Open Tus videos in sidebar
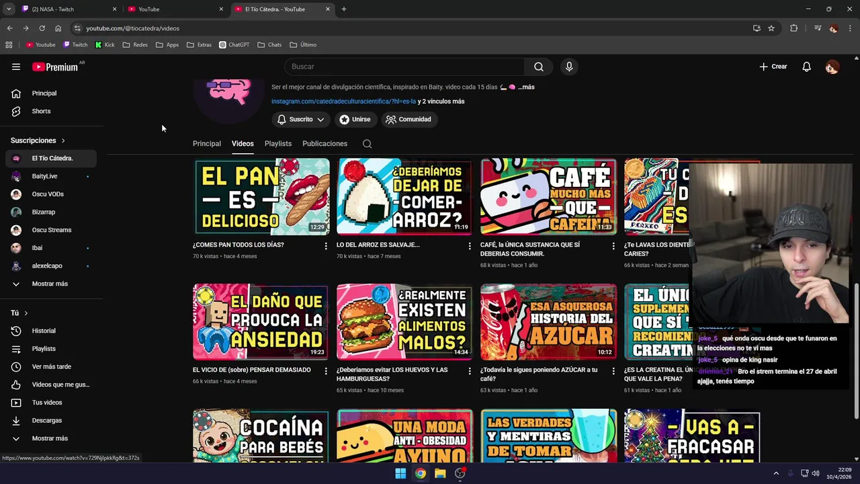 (51, 403)
